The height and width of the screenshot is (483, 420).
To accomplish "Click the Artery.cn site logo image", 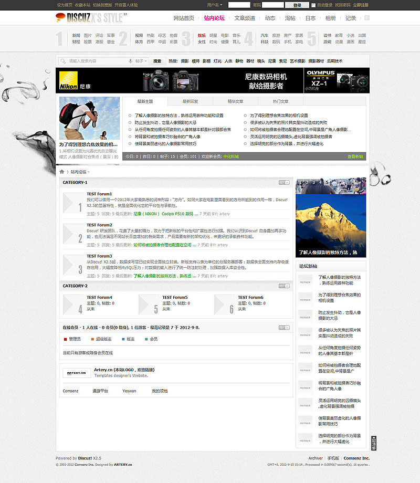I will coord(77,373).
